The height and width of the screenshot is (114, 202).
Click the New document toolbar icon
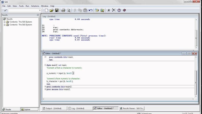[x=47, y=10]
